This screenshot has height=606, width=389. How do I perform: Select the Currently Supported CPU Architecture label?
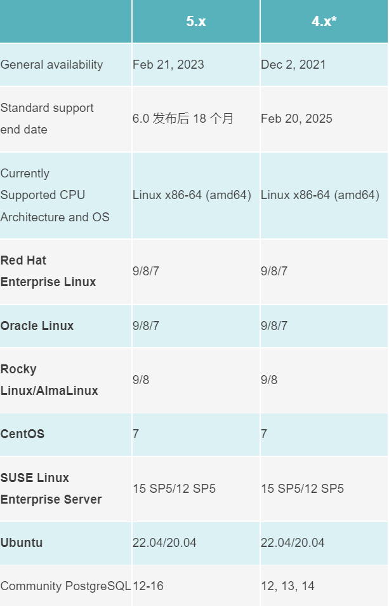coord(55,195)
